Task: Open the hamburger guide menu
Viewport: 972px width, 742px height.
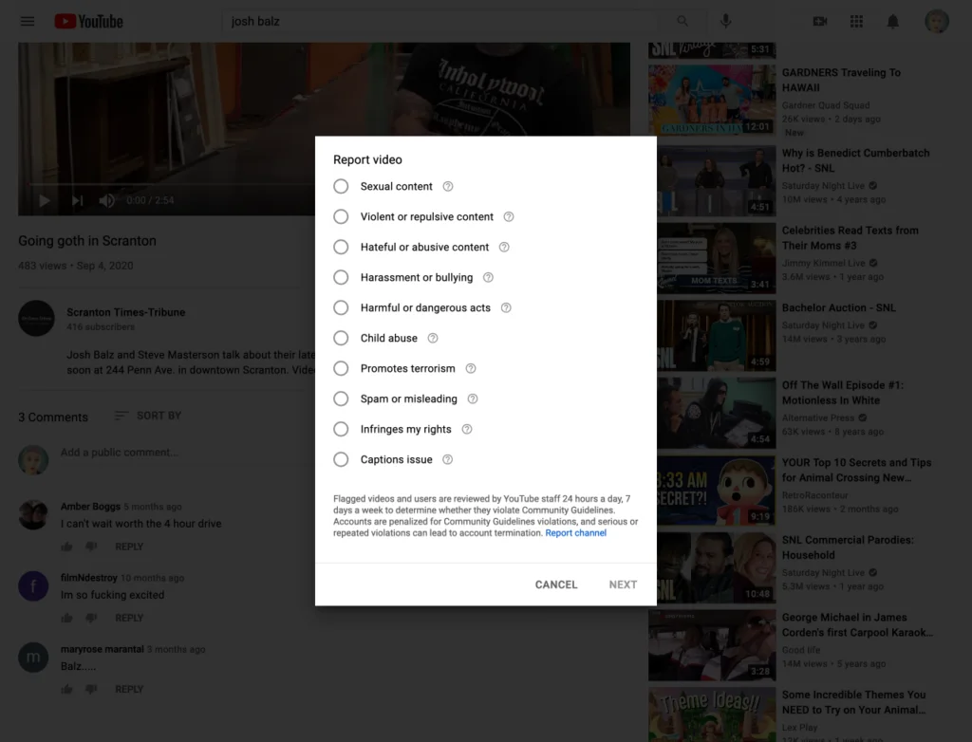Action: [x=28, y=21]
